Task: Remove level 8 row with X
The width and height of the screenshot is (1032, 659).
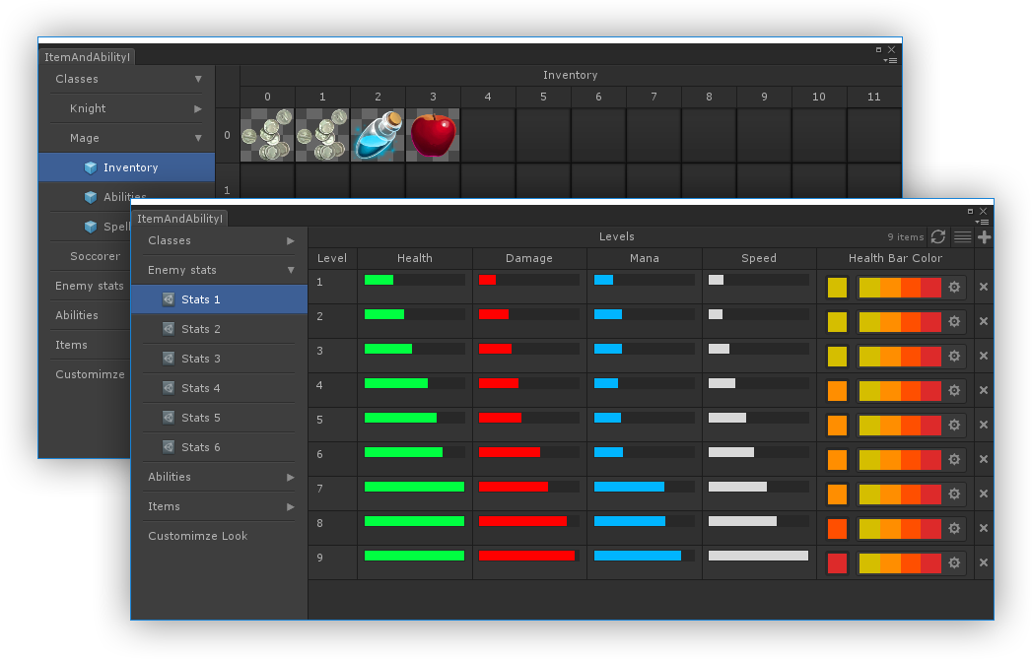Action: (x=984, y=528)
